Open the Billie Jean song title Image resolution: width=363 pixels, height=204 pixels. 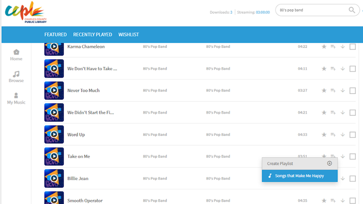coord(78,178)
